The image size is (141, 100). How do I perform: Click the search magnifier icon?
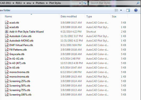[x=138, y=3]
